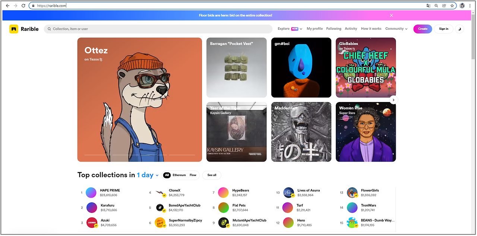
Task: Click Lives of Asuna avatar
Action: [289, 192]
